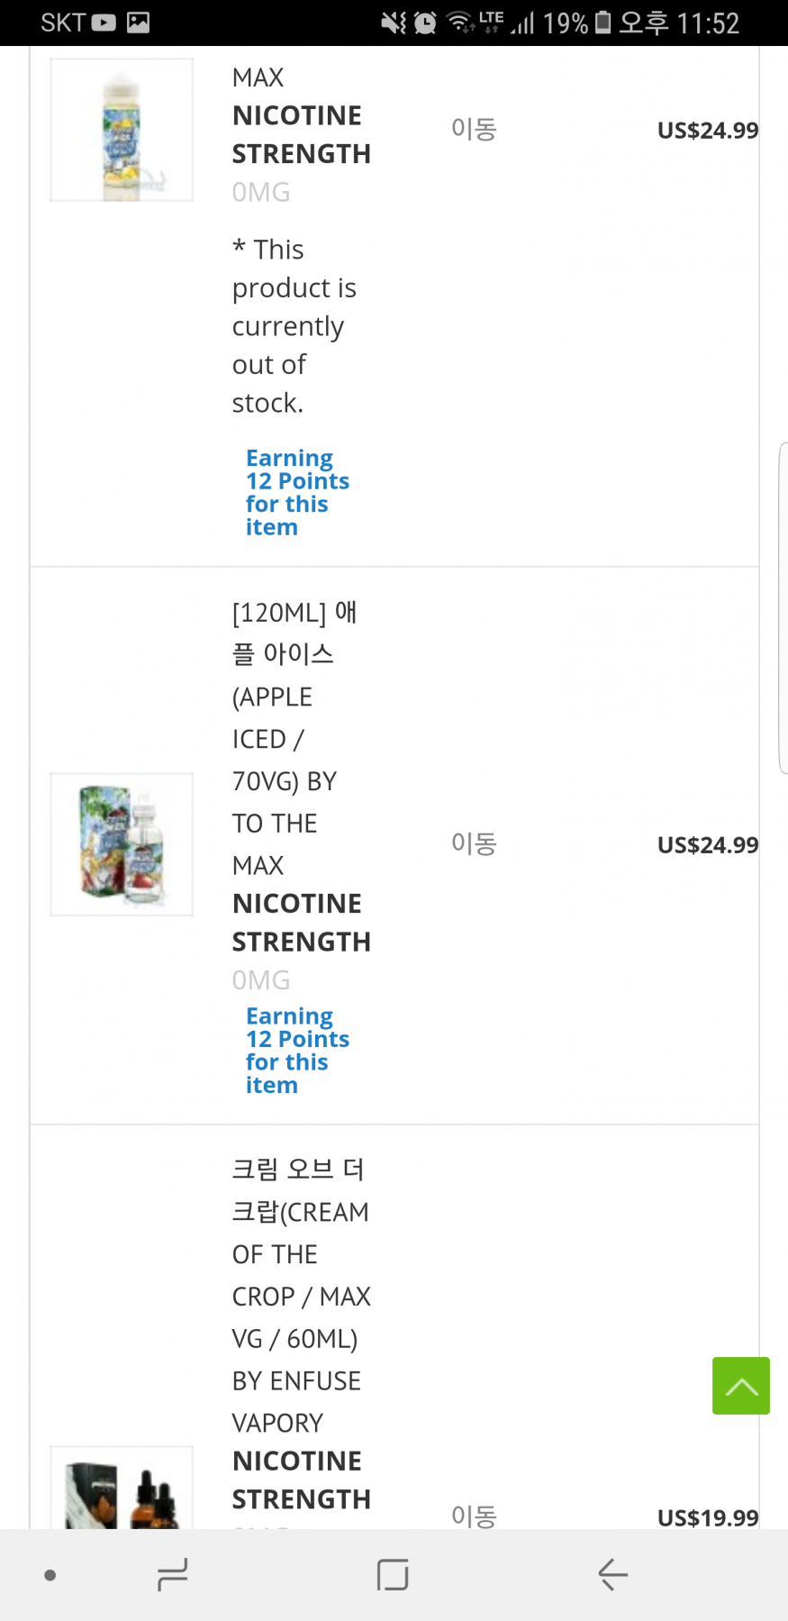Tap the home square navigation icon

[393, 1574]
